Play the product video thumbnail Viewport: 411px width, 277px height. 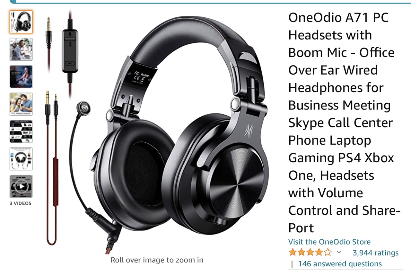click(x=21, y=186)
